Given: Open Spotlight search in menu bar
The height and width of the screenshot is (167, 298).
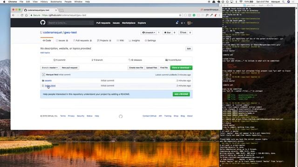Looking at the screenshot, I should (x=284, y=2).
